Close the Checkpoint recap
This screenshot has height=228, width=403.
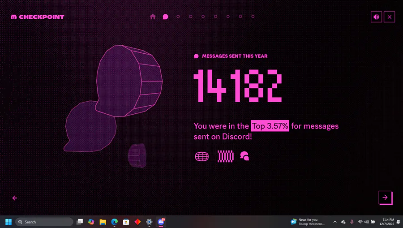[x=390, y=17]
